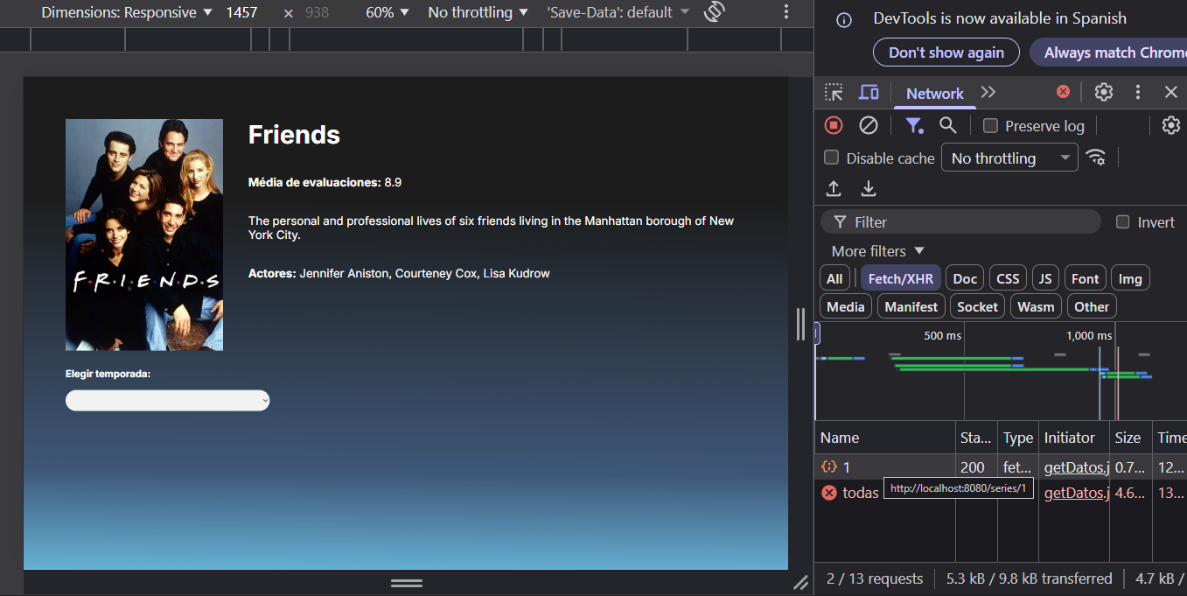Sort by the Initiator column header
Viewport: 1187px width, 596px height.
(1073, 438)
